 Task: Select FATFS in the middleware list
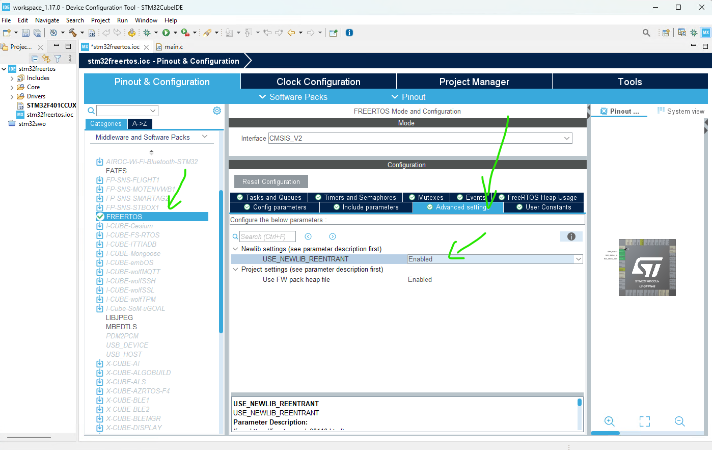[x=116, y=171]
